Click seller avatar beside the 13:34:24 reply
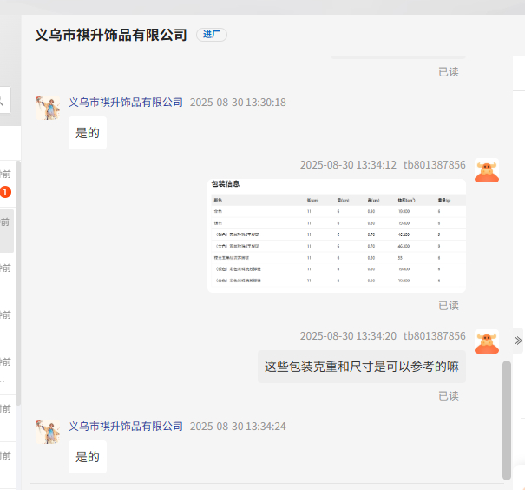 pyautogui.click(x=47, y=430)
